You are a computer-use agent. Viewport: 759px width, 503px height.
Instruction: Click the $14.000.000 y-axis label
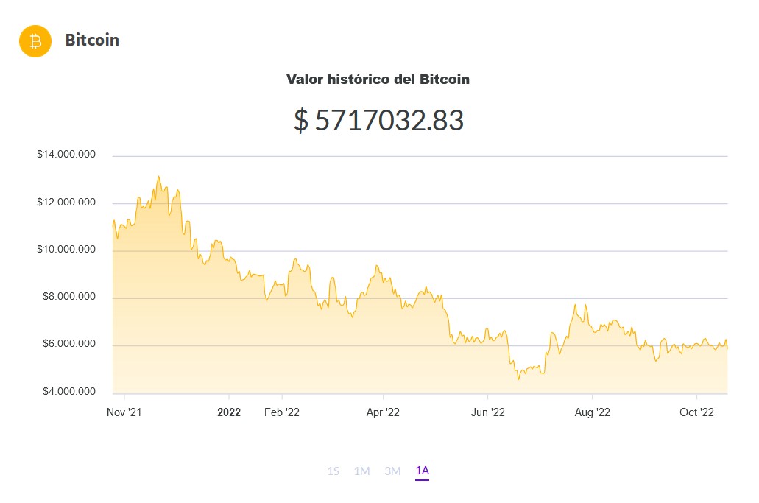[66, 155]
